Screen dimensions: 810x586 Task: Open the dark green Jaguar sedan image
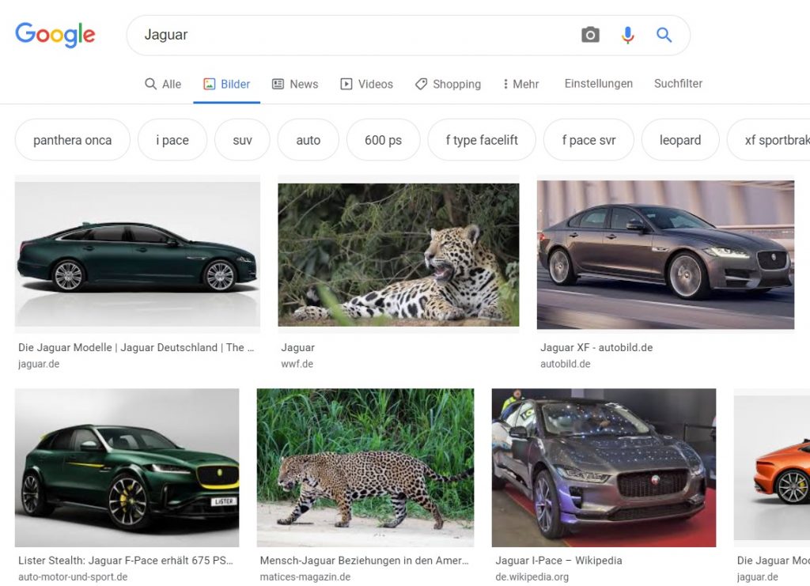(x=138, y=254)
